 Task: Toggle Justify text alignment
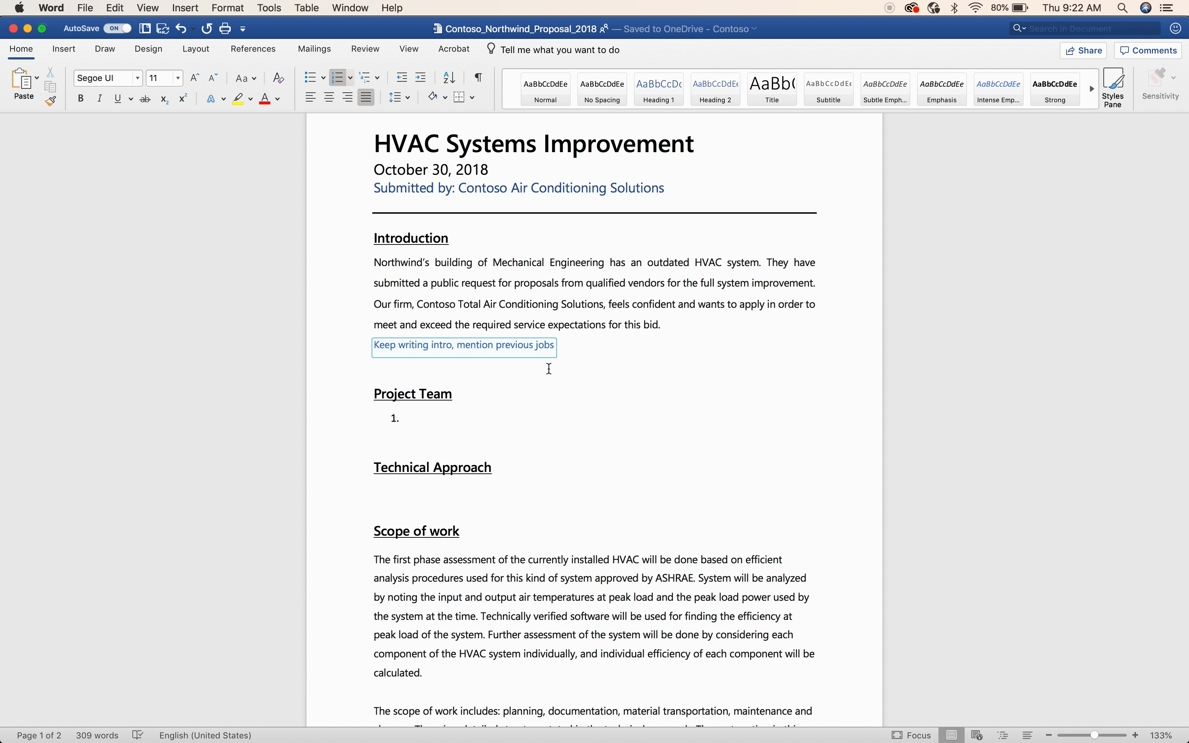click(366, 97)
